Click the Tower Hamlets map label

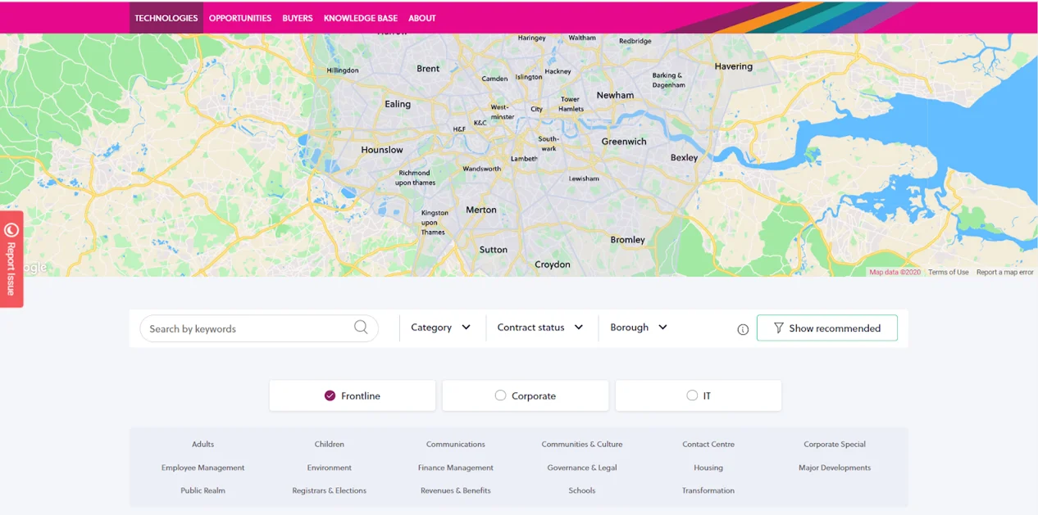tap(571, 104)
